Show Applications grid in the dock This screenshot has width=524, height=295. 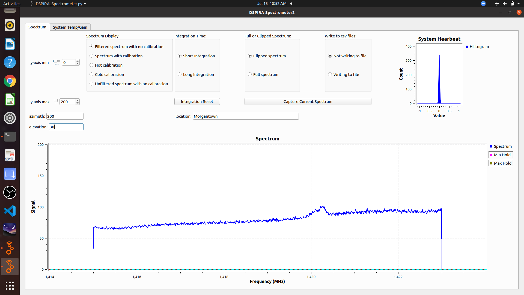pos(10,286)
